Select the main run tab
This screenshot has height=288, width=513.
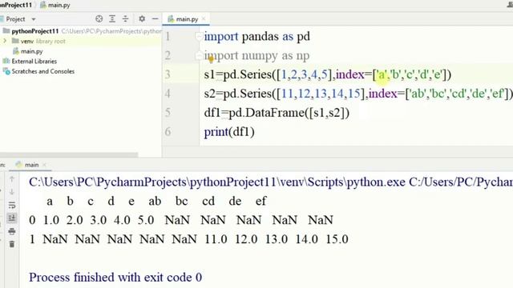pos(31,165)
